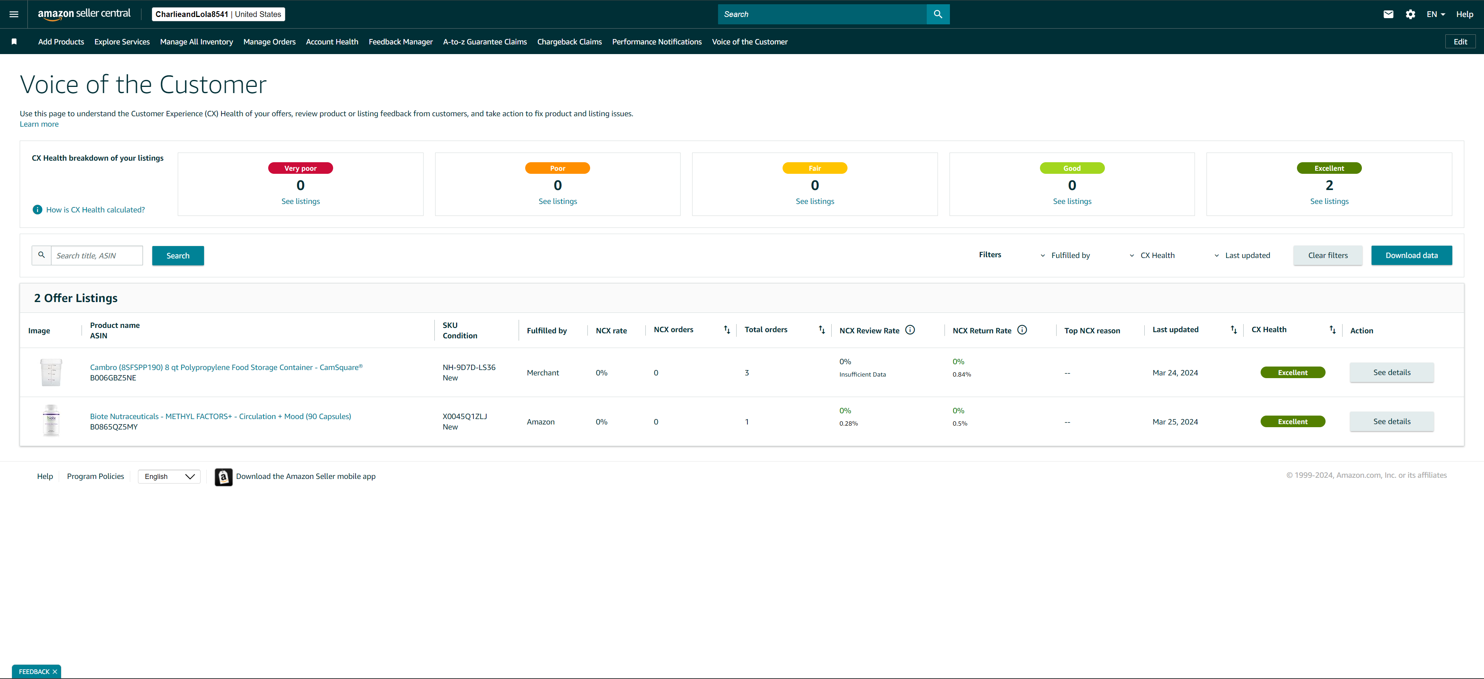
Task: Expand the Fulfilled by filter
Action: click(x=1065, y=256)
